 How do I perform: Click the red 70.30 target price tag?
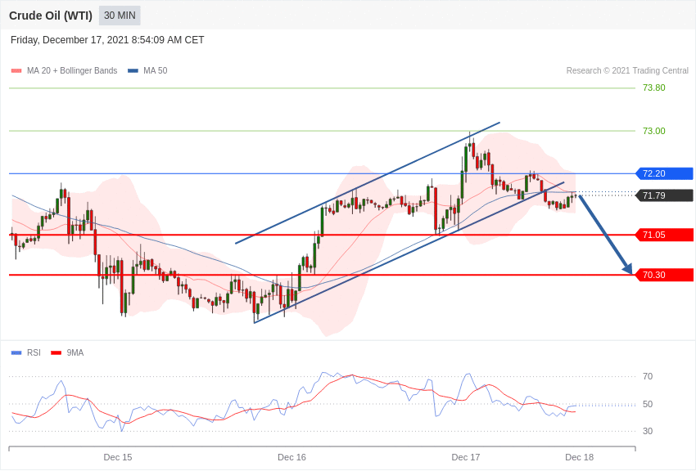click(665, 275)
